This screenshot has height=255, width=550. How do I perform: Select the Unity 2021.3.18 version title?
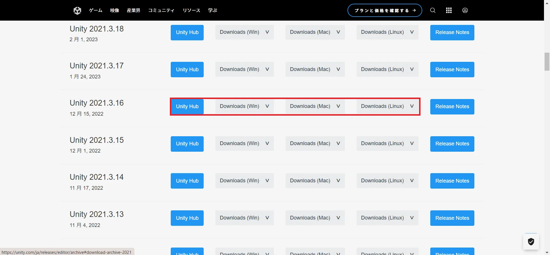pos(97,29)
